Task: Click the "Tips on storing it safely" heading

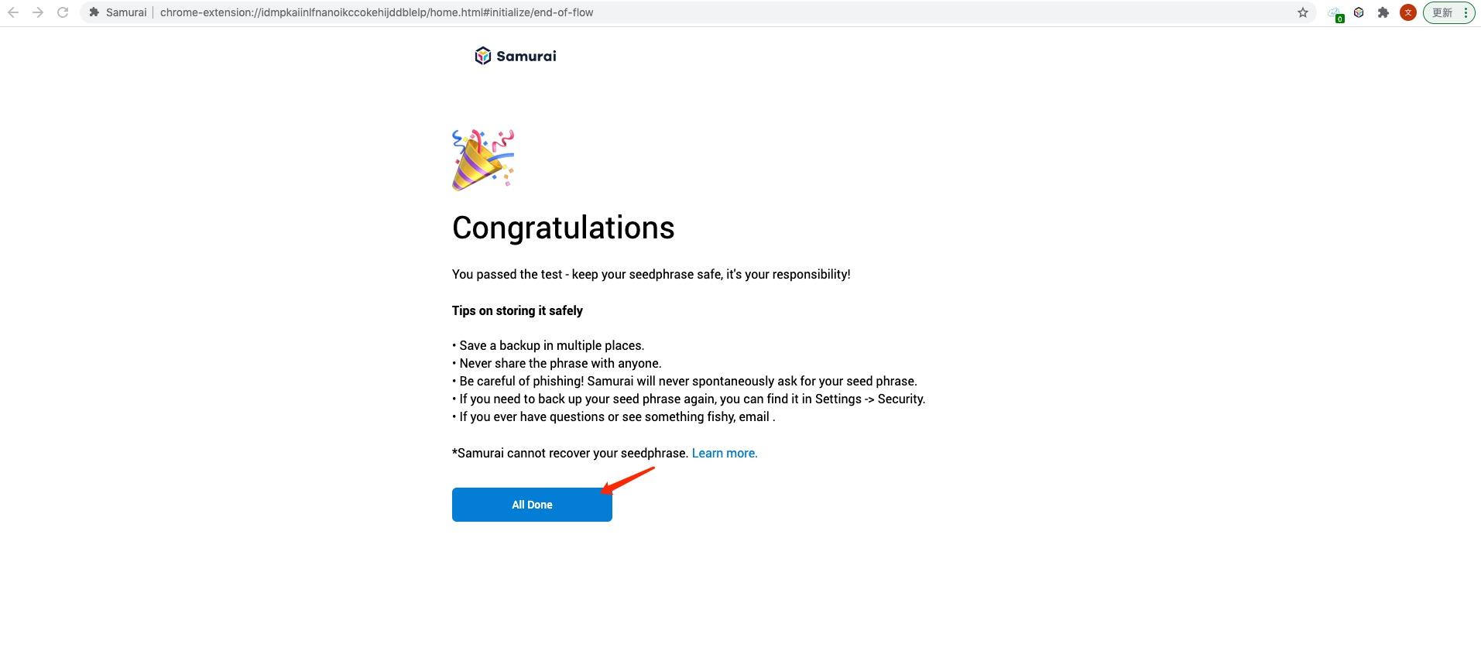Action: tap(517, 311)
